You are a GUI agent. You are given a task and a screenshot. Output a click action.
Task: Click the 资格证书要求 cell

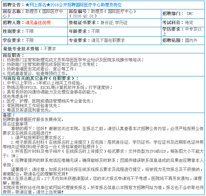pyautogui.click(x=114, y=23)
